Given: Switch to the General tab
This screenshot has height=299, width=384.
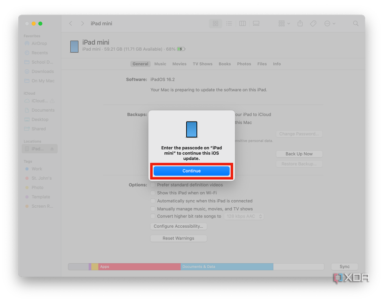Looking at the screenshot, I should pyautogui.click(x=140, y=64).
